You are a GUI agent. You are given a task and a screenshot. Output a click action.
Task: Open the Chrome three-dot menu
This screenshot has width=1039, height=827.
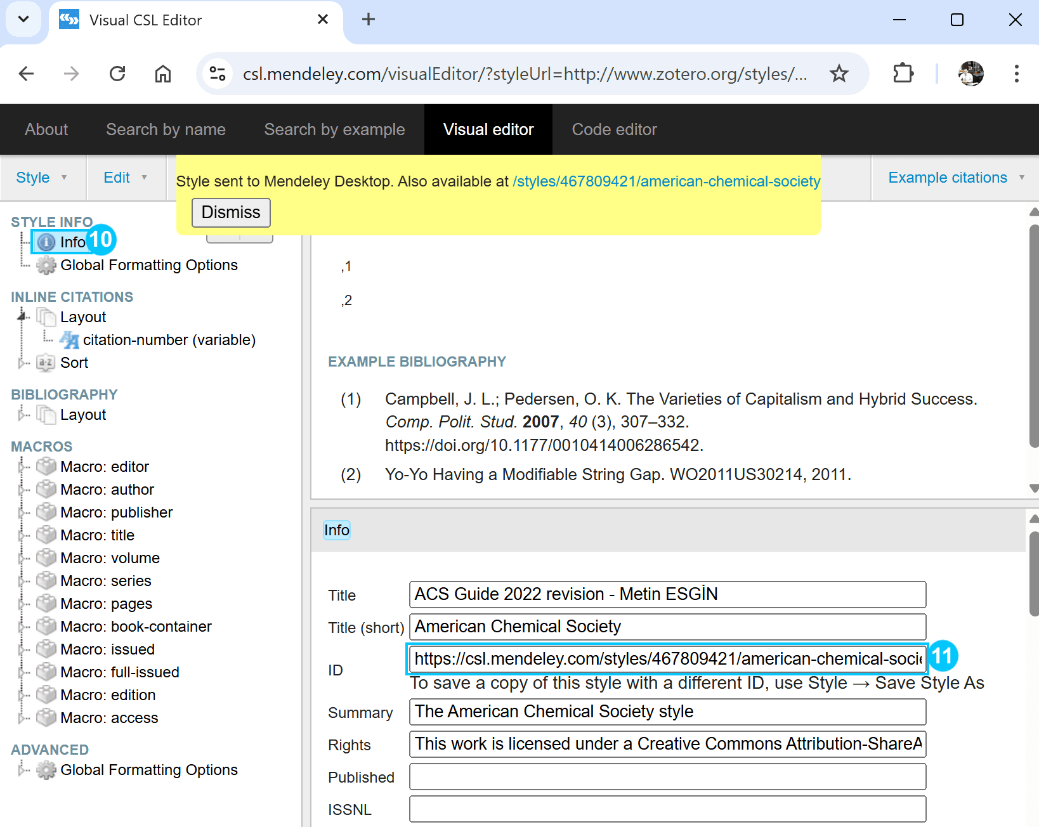coord(1016,74)
